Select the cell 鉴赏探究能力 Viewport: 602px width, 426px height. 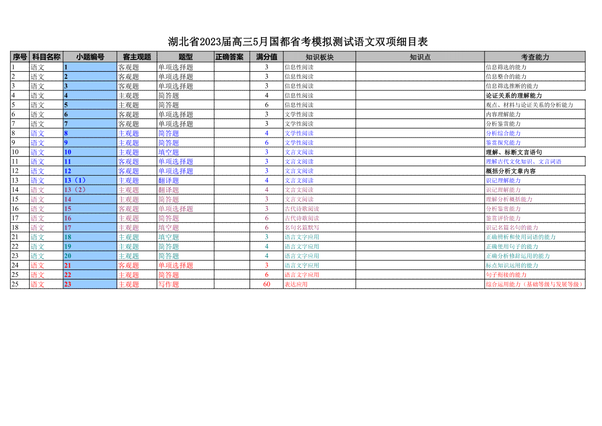(535, 143)
